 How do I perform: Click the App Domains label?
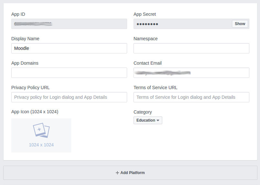pyautogui.click(x=25, y=63)
